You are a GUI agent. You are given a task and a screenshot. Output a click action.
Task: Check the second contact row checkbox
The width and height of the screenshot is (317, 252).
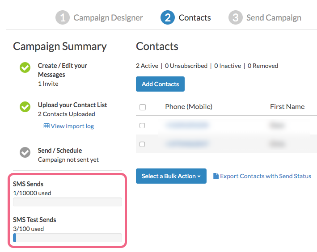click(x=143, y=144)
